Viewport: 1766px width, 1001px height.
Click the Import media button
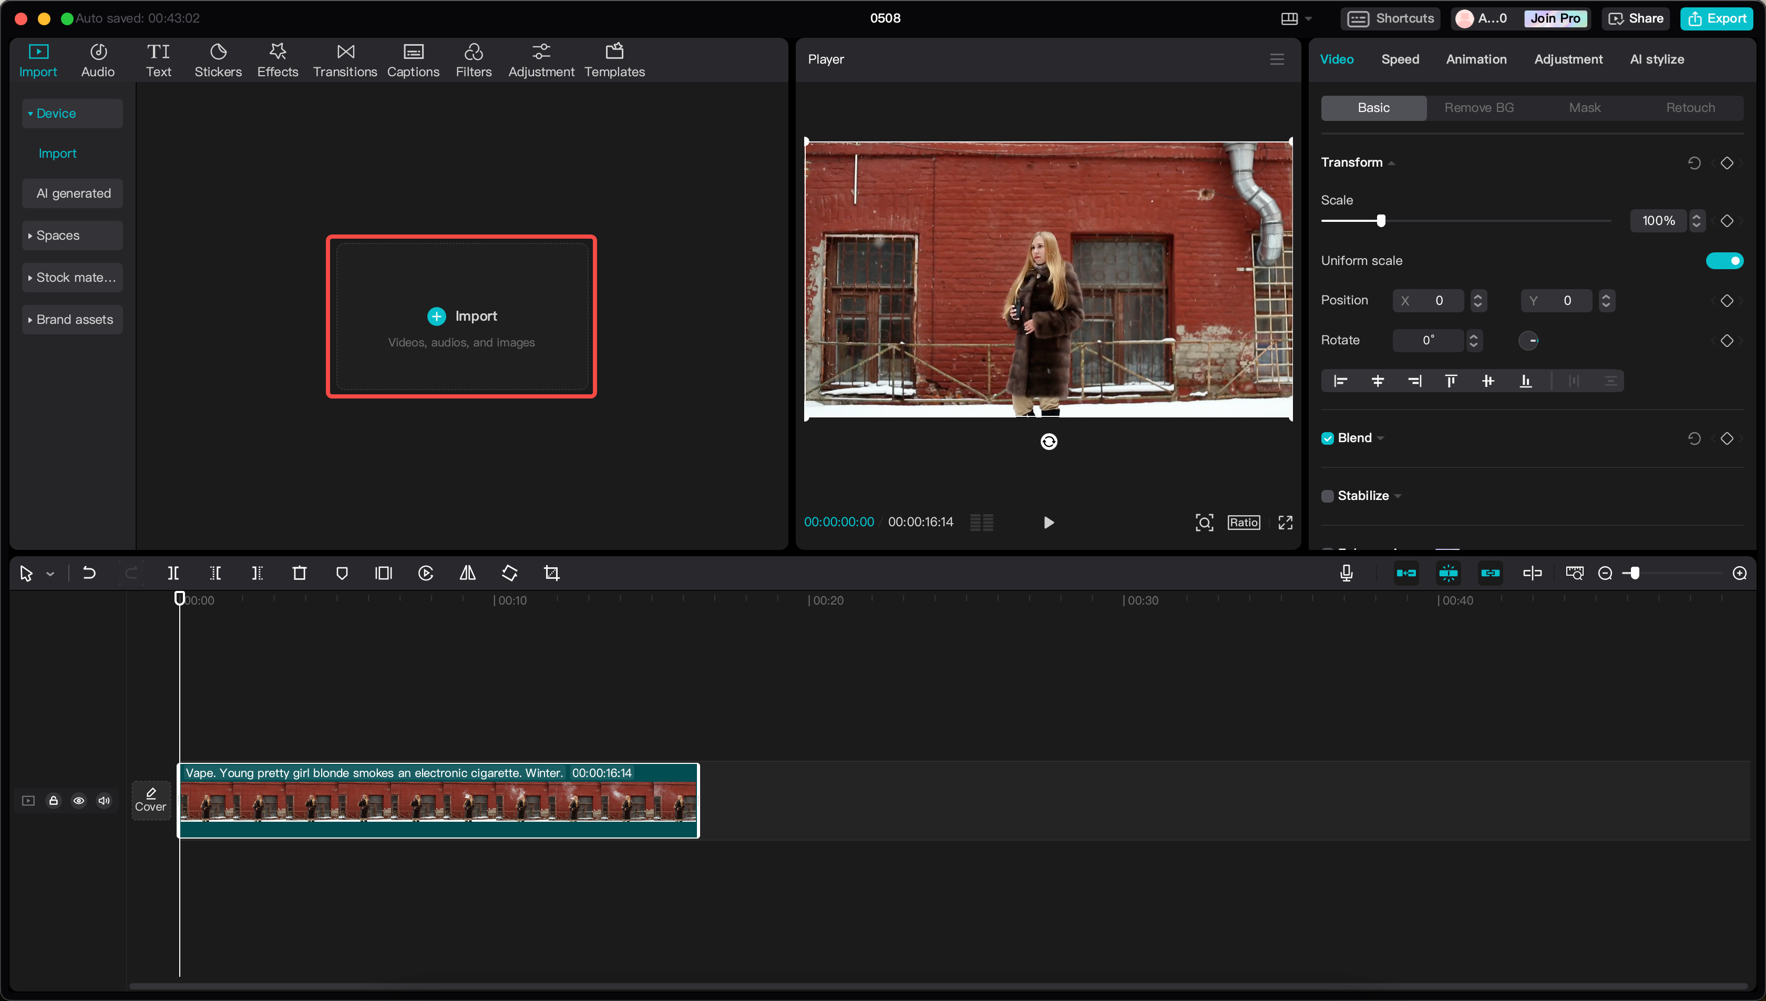point(462,316)
